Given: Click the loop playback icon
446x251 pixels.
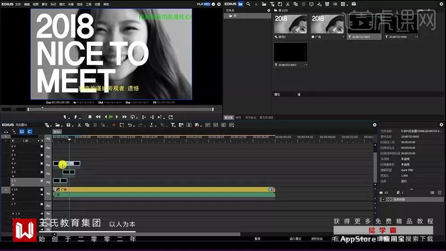Looking at the screenshot, I should (133, 117).
